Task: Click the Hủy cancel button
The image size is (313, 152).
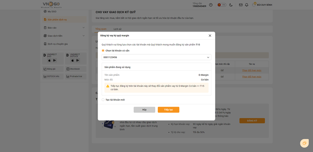Action: tap(144, 110)
